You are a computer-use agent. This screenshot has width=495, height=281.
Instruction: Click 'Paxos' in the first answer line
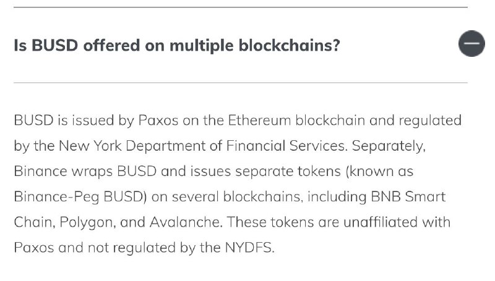158,120
